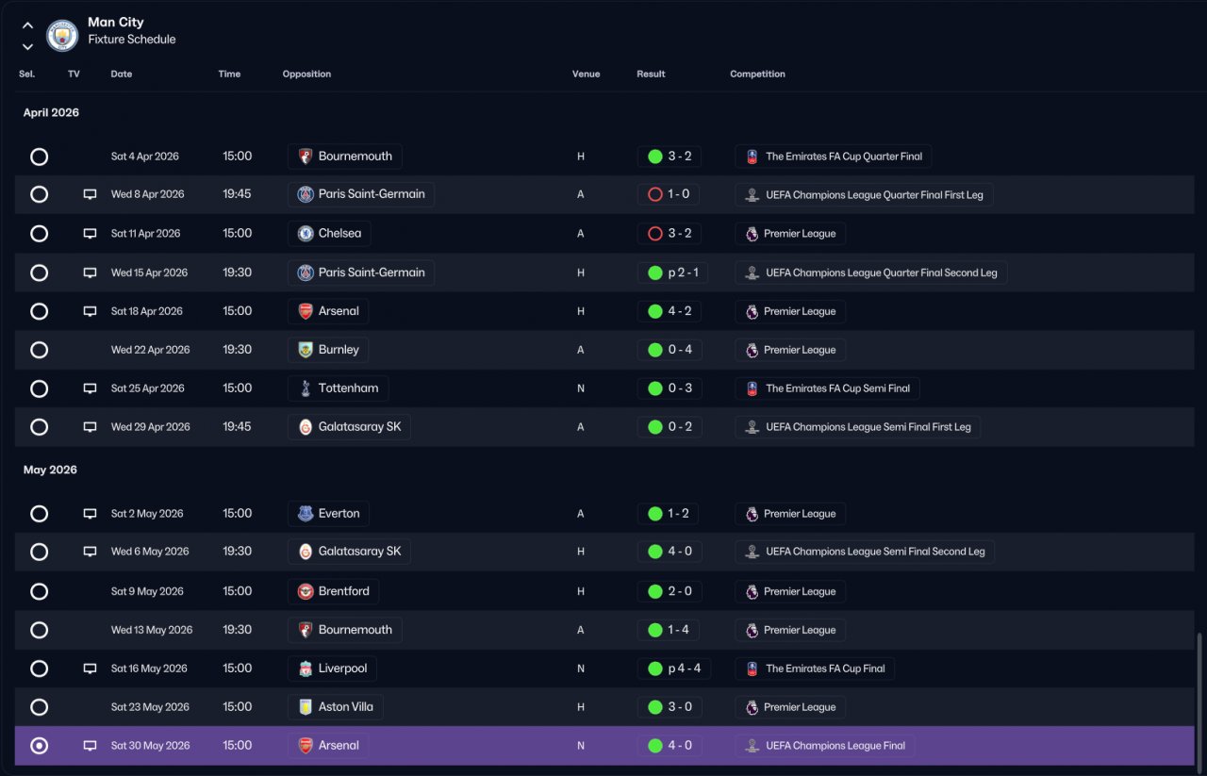Click the vertical scrollbar thumb

(x=1199, y=700)
